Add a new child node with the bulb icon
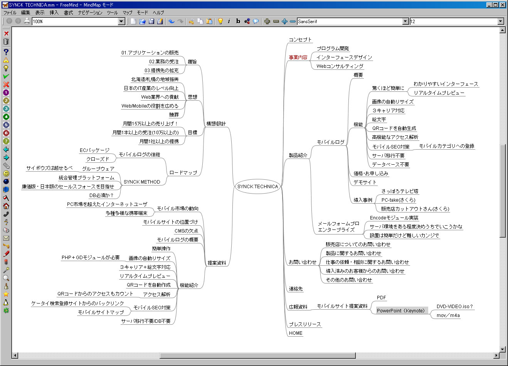The height and width of the screenshot is (366, 508). coord(220,21)
